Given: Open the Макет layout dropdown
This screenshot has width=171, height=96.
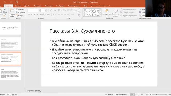Looking at the screenshot, I should pyautogui.click(x=20, y=10).
